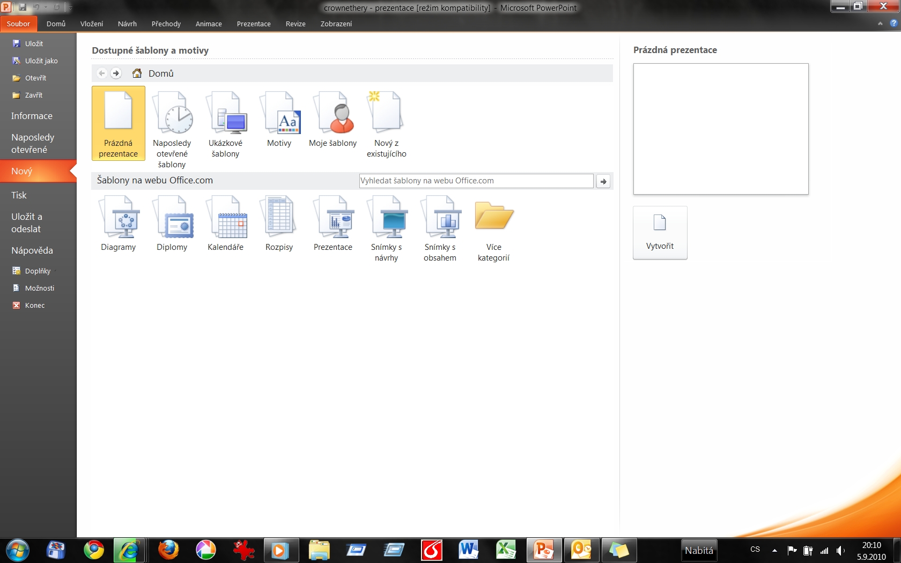Open the Diplomy template category
The height and width of the screenshot is (563, 901).
click(172, 223)
